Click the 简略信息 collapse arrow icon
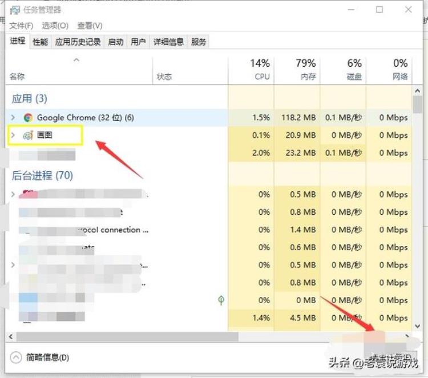The height and width of the screenshot is (378, 428). 16,357
